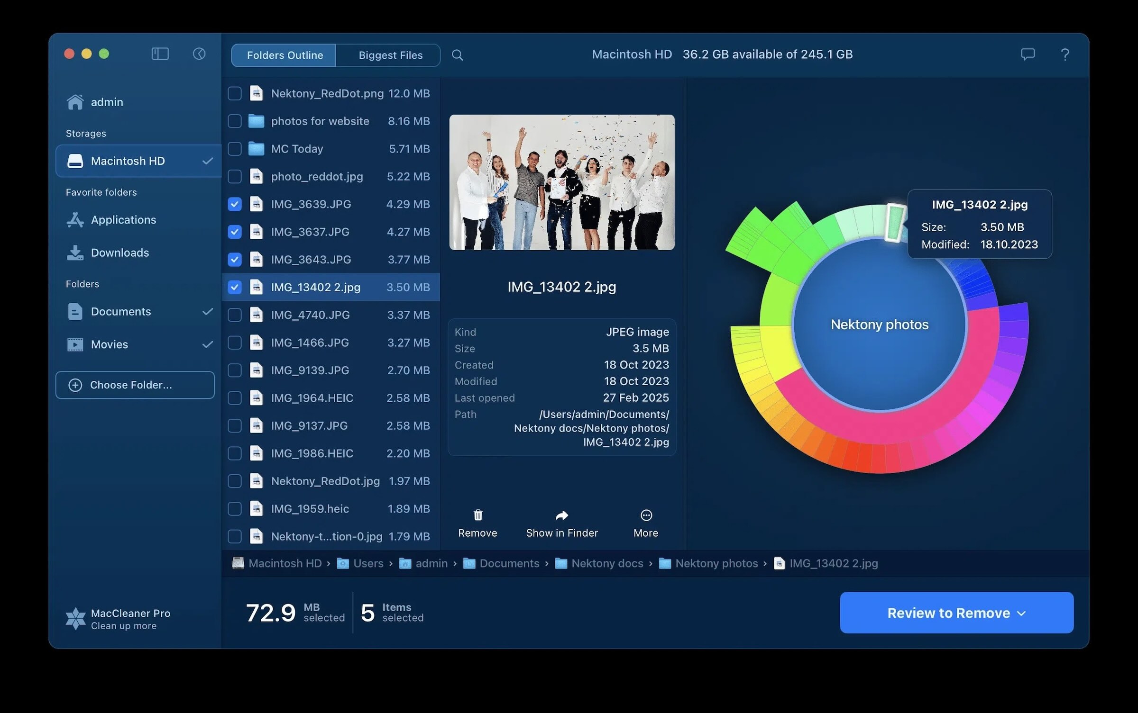Switch to the Biggest Files tab
Viewport: 1138px width, 713px height.
point(390,55)
